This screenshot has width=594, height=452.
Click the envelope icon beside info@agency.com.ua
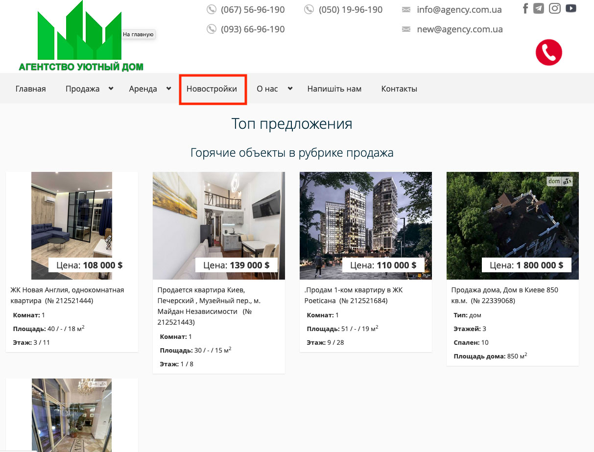coord(406,10)
